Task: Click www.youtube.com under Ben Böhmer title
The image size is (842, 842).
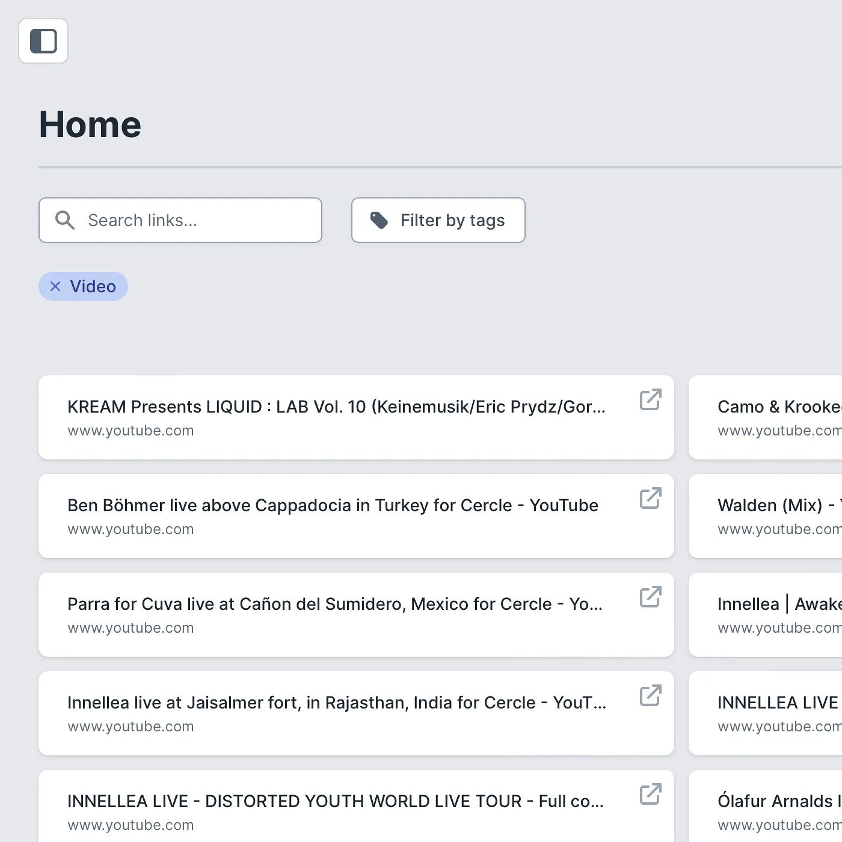Action: [131, 529]
